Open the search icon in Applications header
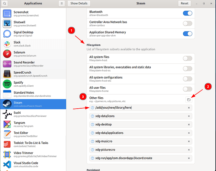 [x=4, y=3]
